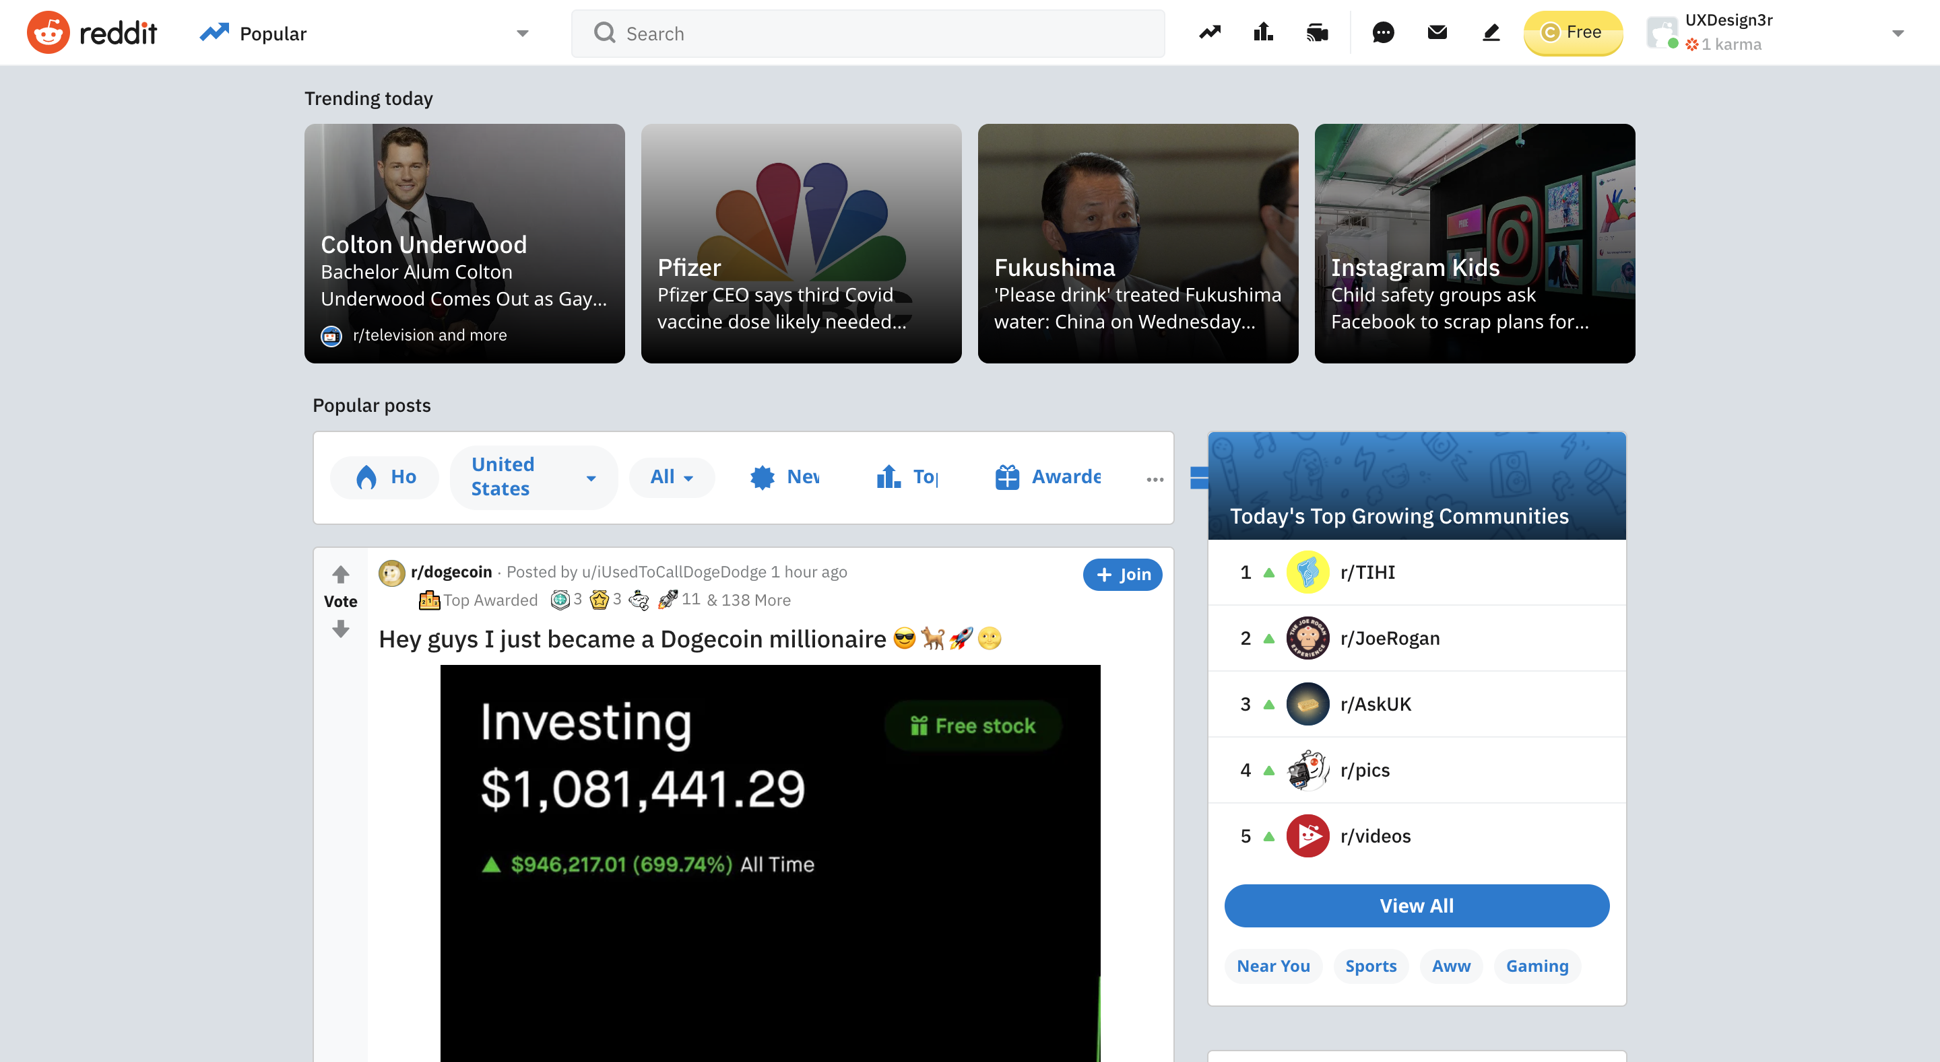This screenshot has width=1940, height=1062.
Task: Open the All communities bar-chart icon
Action: click(1263, 32)
